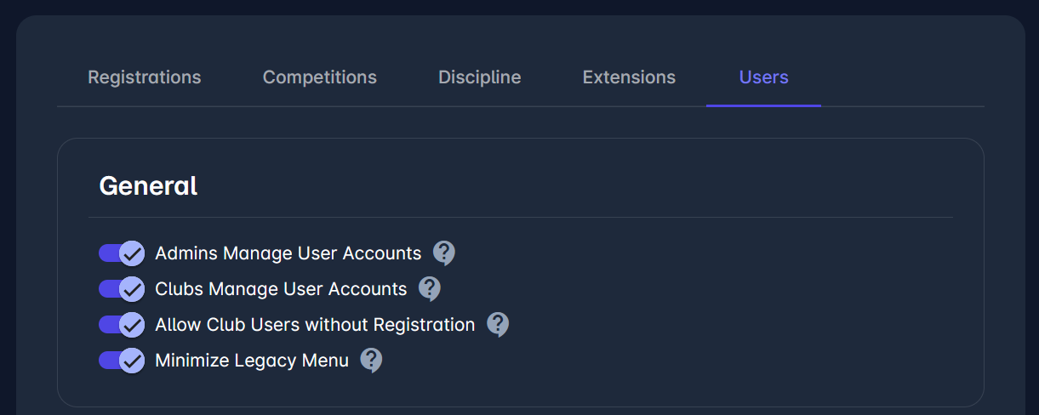Open help for Admins Manage User Accounts
1039x415 pixels.
click(x=444, y=253)
